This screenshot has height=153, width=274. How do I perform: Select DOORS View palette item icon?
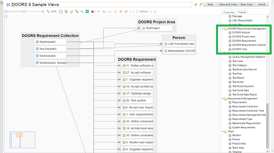tap(230, 49)
